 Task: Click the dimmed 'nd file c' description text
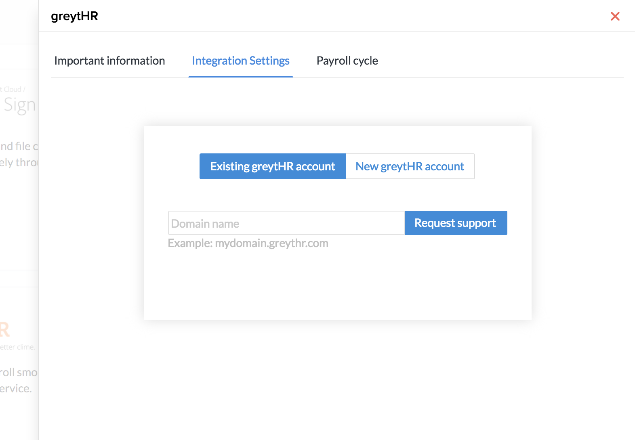click(19, 146)
